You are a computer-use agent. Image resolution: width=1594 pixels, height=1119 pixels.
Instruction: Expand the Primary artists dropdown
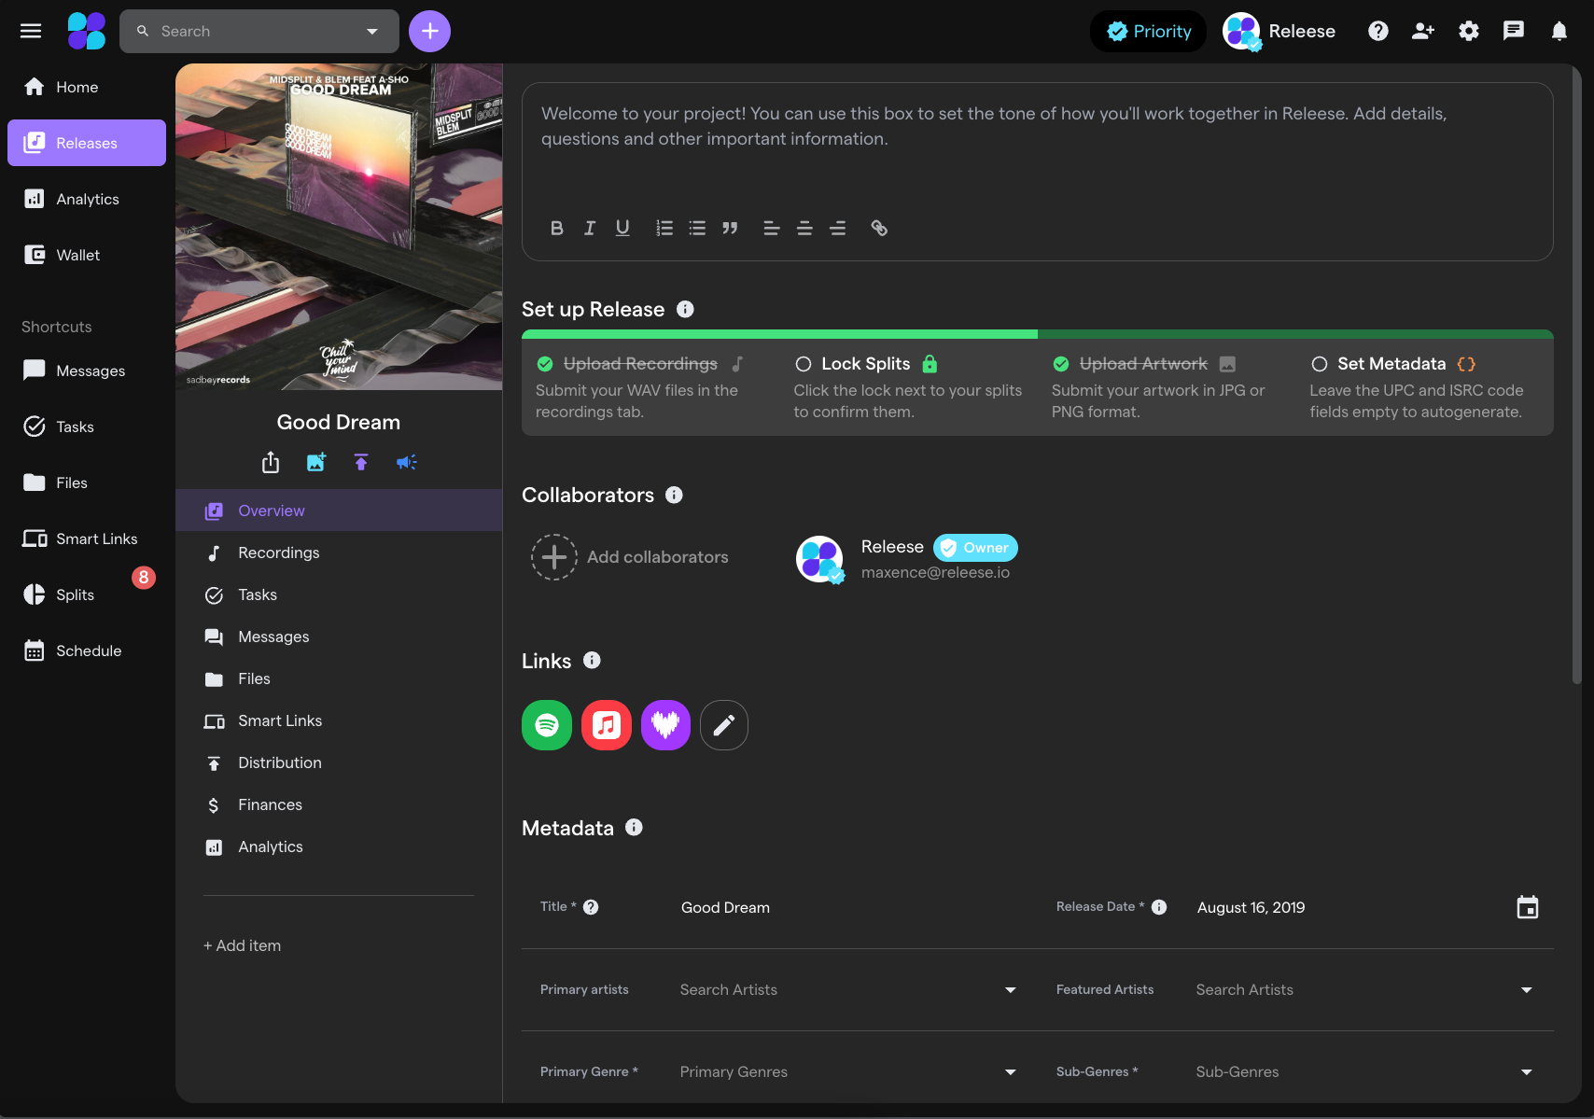(1011, 989)
